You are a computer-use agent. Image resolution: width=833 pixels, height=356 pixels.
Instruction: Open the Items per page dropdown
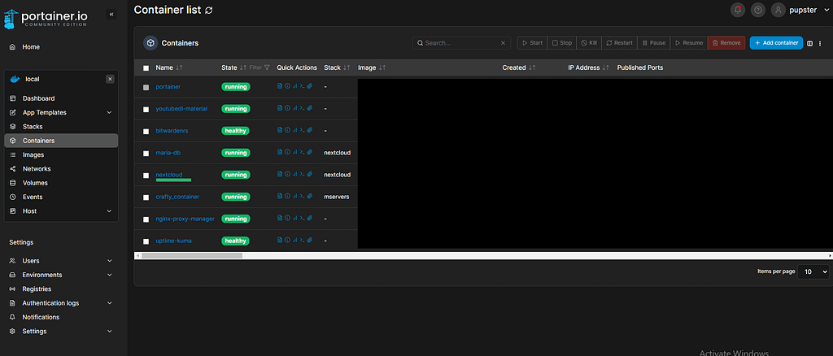coord(813,271)
